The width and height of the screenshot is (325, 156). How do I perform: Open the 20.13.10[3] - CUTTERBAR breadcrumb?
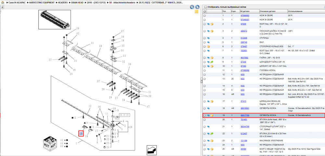tap(161, 3)
